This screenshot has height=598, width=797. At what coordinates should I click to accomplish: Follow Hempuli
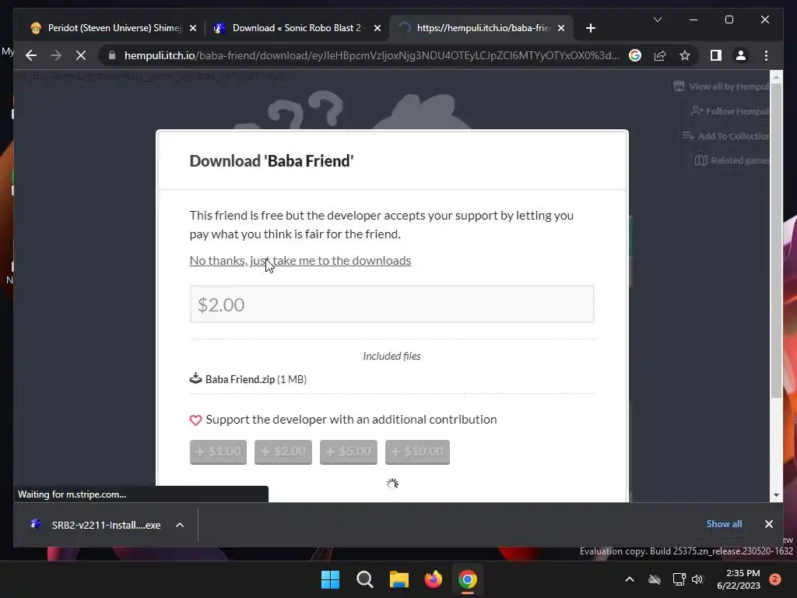[730, 111]
